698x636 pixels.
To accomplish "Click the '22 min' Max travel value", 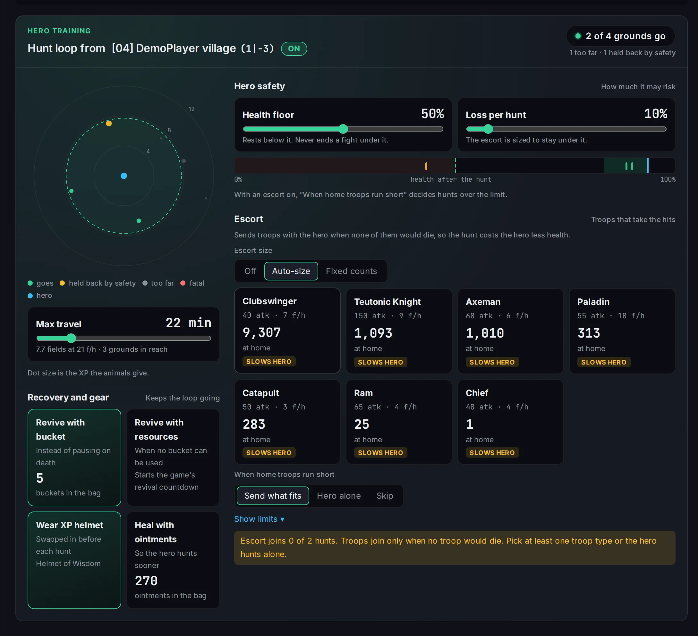I will pyautogui.click(x=188, y=323).
